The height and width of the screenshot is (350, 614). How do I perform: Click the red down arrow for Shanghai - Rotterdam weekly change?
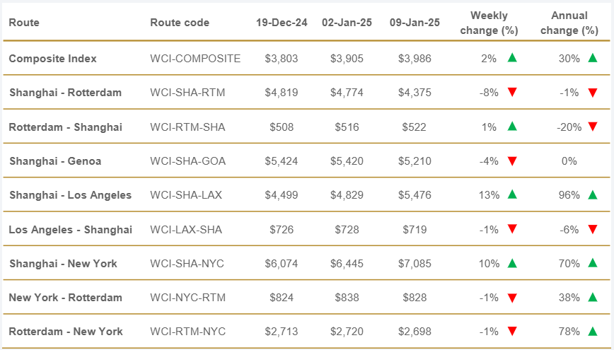tap(512, 93)
